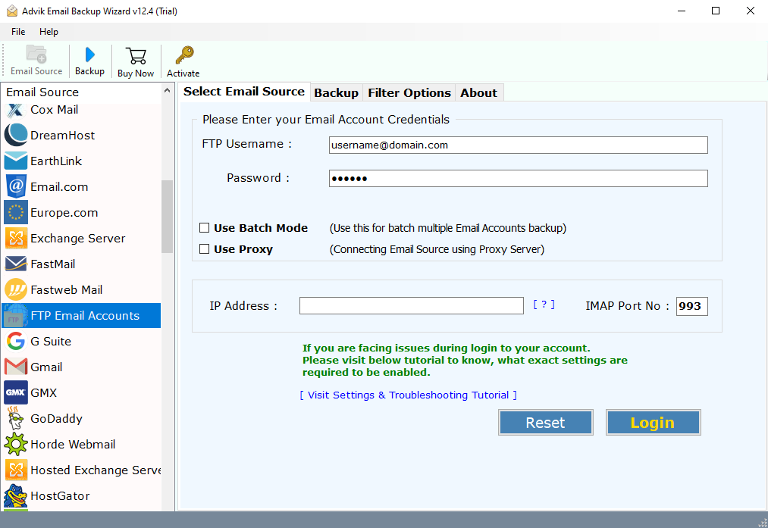This screenshot has width=768, height=528.
Task: Select FastMail text in source list
Action: (x=53, y=264)
